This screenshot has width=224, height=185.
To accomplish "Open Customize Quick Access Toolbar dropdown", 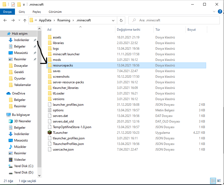I will coord(24,5).
